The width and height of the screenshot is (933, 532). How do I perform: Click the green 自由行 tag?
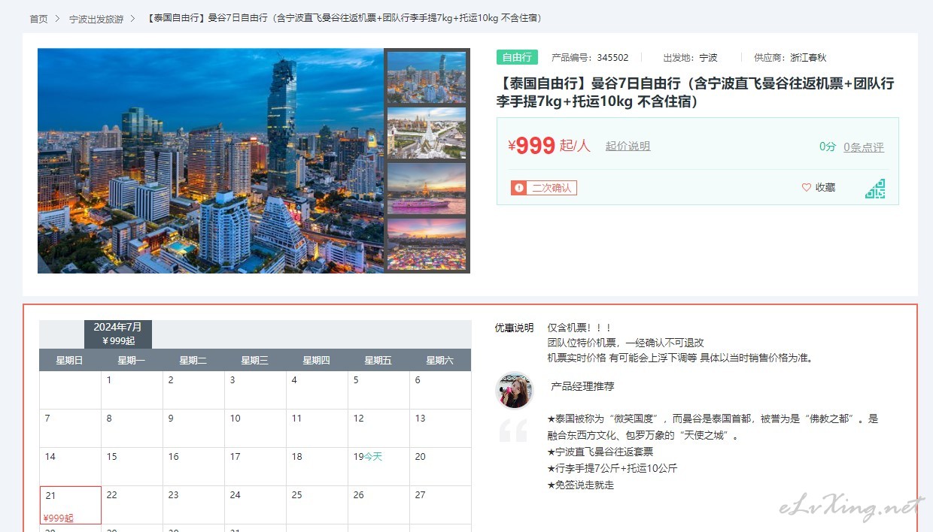pos(517,57)
